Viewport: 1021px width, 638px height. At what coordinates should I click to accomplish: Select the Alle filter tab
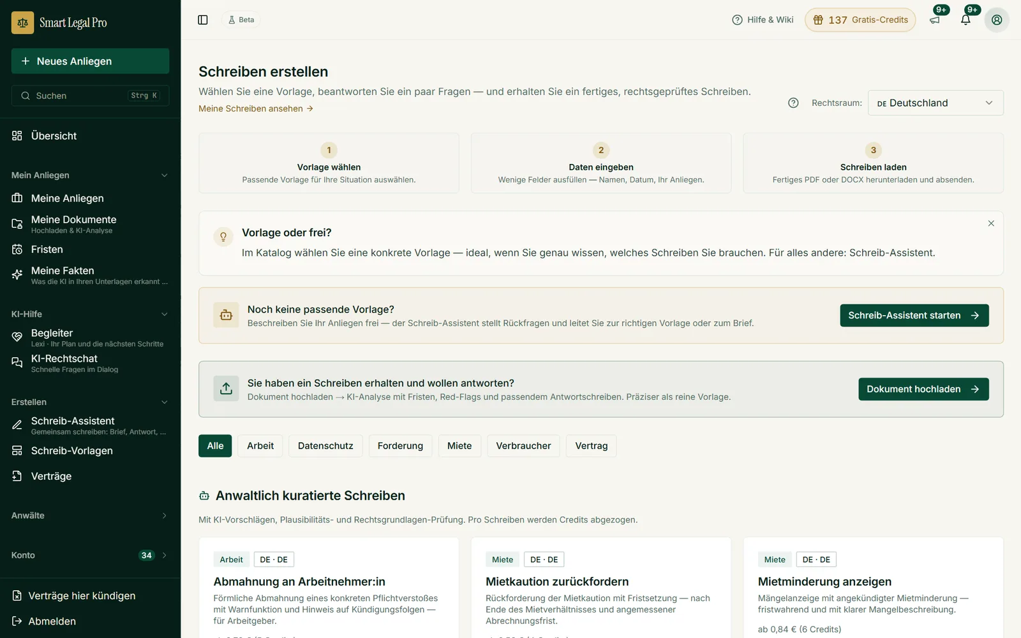pyautogui.click(x=215, y=446)
